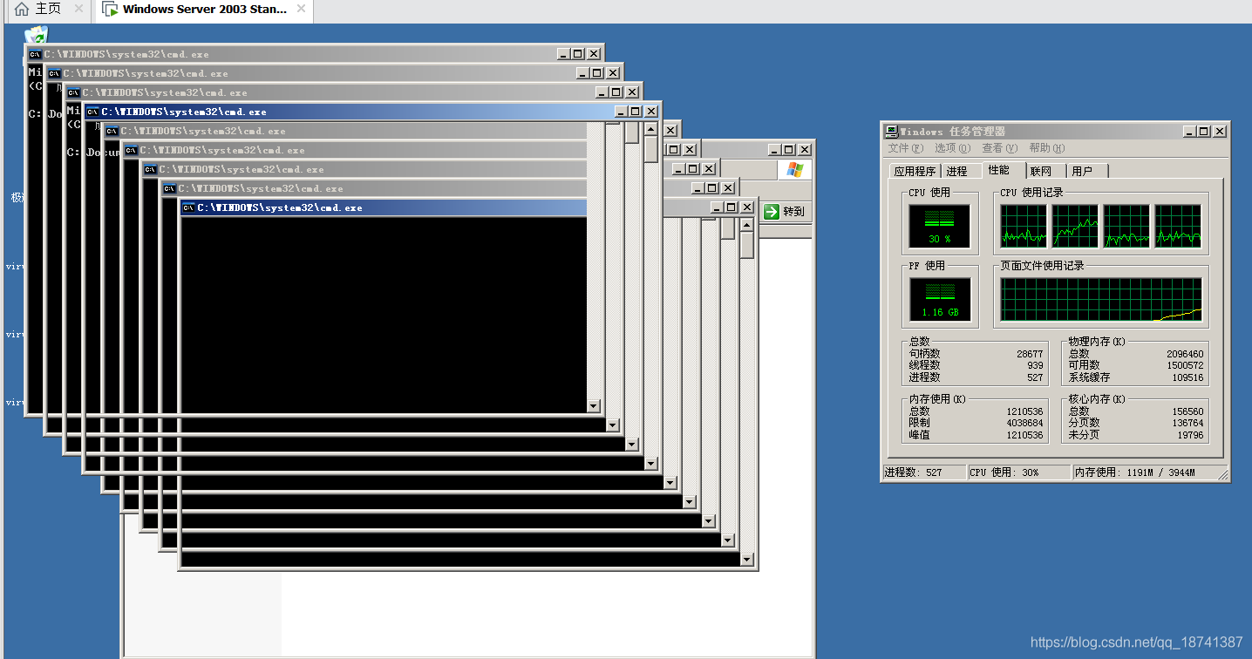
Task: Click the Task Manager resize grip
Action: point(1223,474)
